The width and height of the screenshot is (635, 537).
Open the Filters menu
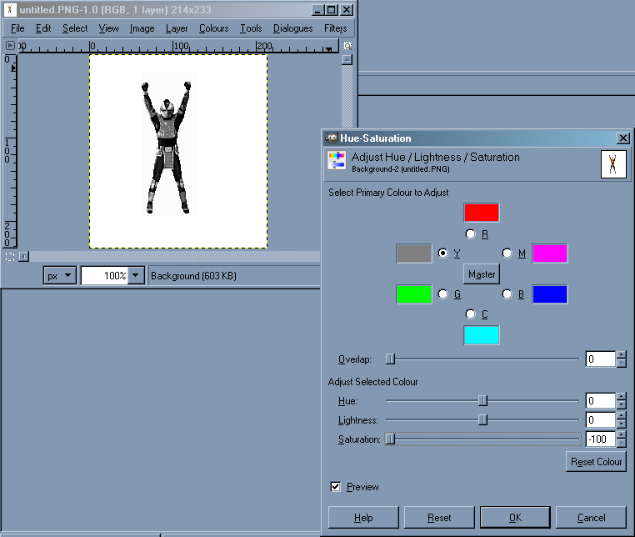point(335,28)
